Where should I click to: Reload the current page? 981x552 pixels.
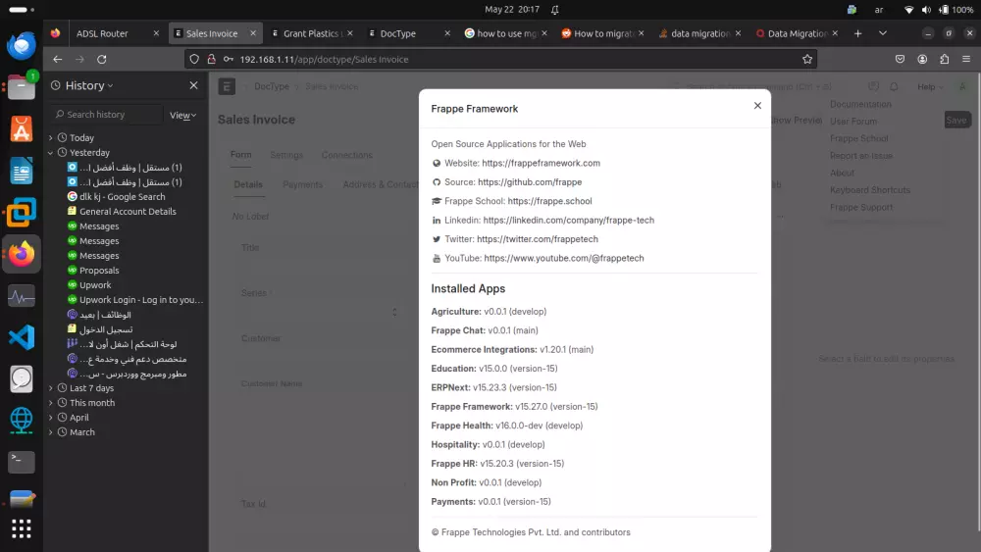101,59
